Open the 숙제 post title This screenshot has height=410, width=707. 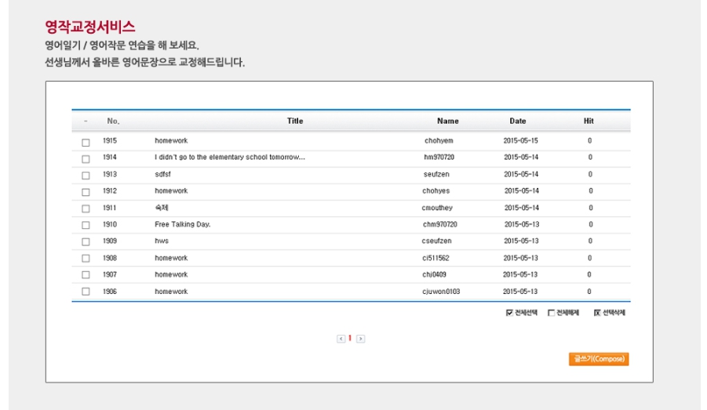click(x=162, y=208)
